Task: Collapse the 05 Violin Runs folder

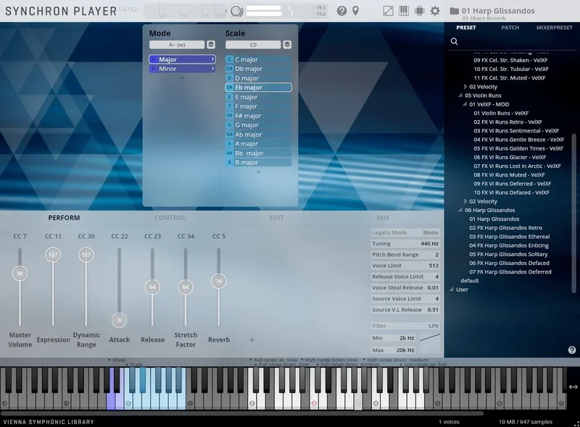Action: [x=460, y=96]
